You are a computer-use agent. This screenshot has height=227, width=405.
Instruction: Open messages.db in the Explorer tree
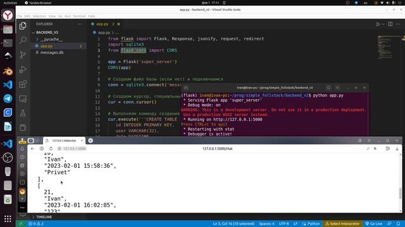pyautogui.click(x=52, y=52)
